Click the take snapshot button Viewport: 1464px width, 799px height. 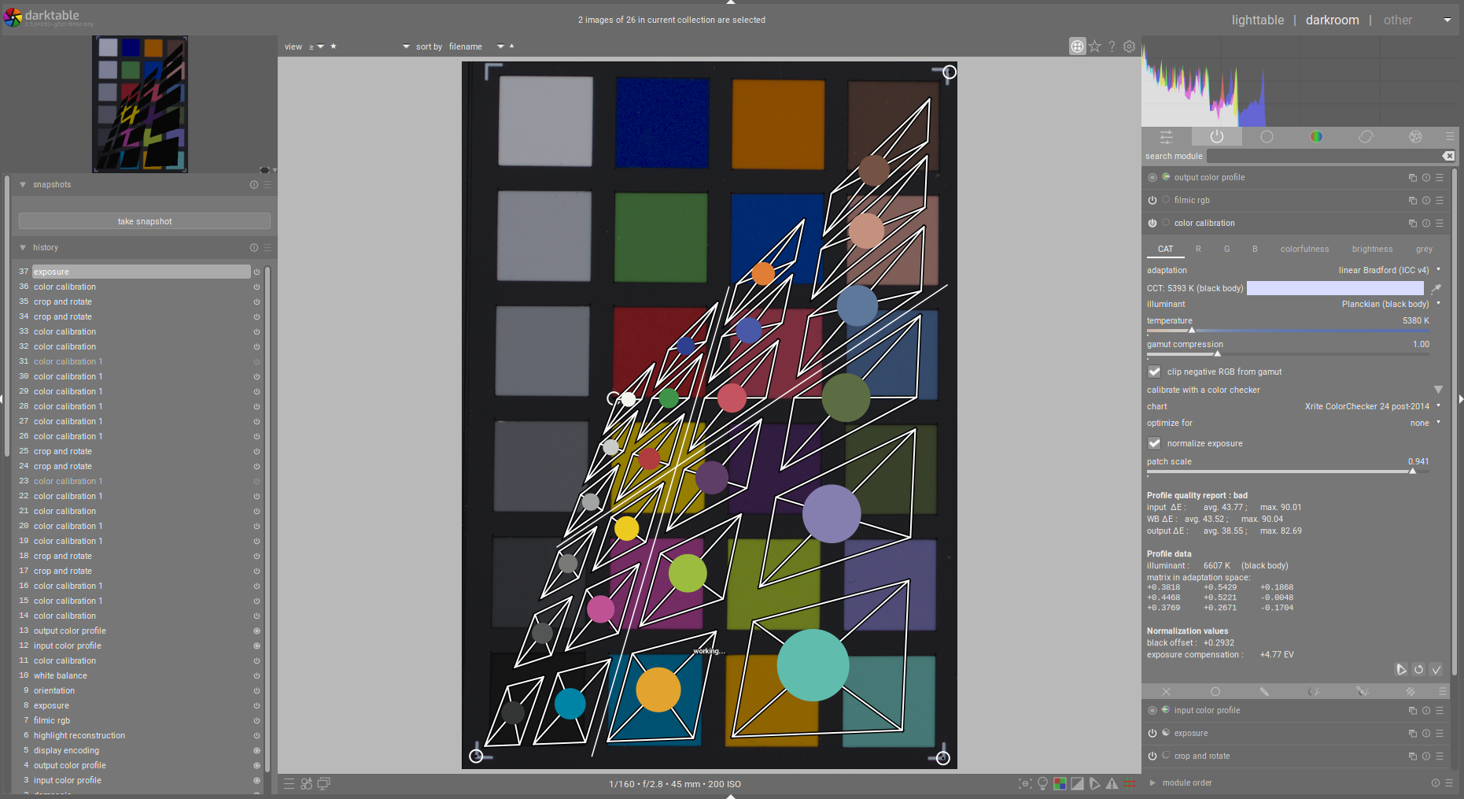tap(143, 220)
